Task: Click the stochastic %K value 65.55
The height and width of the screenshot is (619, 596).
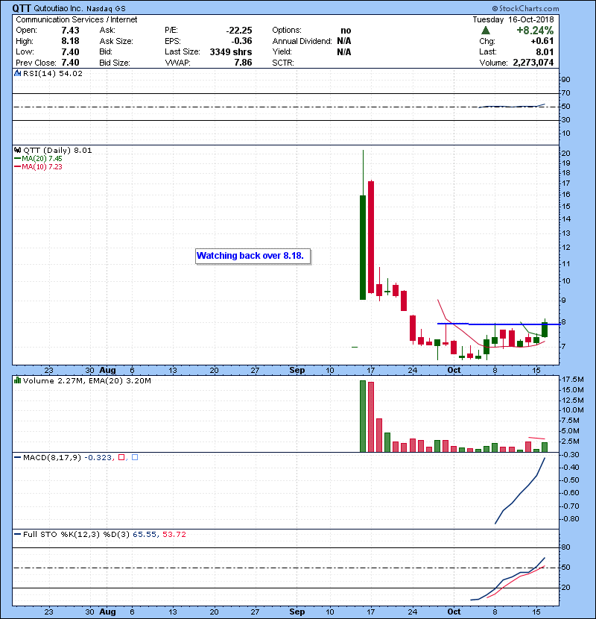Action: pyautogui.click(x=145, y=535)
